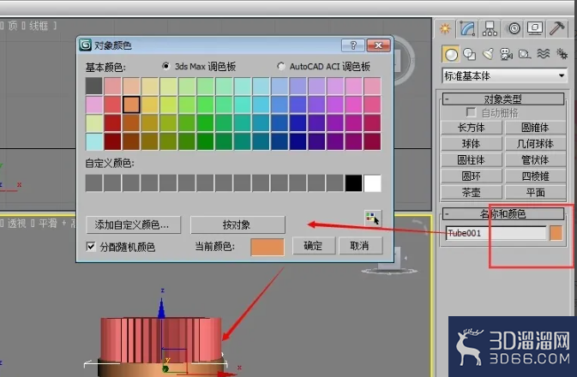Click the 透视 viewport label
The width and height of the screenshot is (577, 377).
(17, 223)
